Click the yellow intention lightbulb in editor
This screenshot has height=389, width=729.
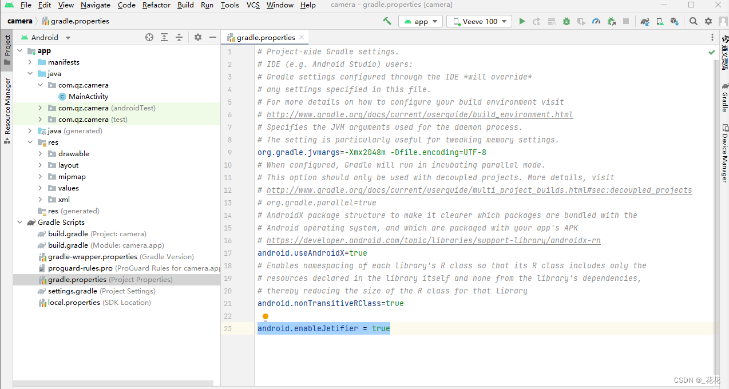coord(266,317)
